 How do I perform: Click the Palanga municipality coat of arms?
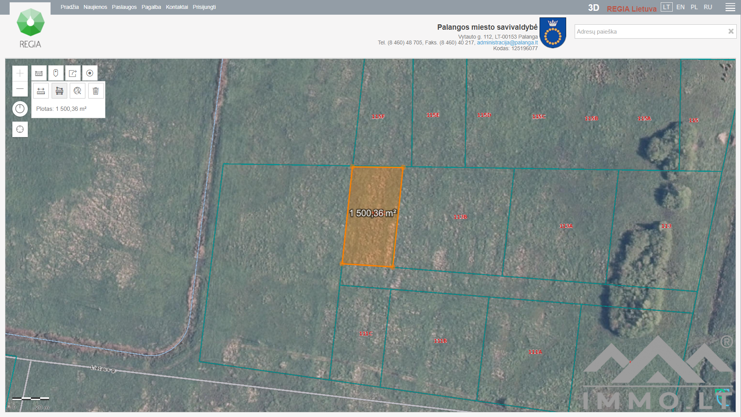(553, 33)
